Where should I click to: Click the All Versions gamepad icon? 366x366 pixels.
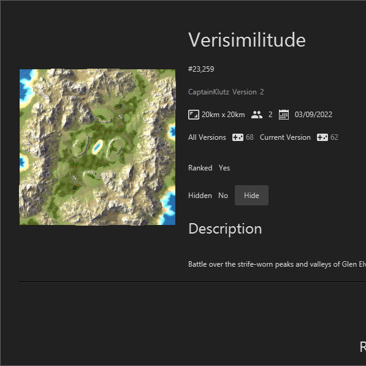click(238, 137)
